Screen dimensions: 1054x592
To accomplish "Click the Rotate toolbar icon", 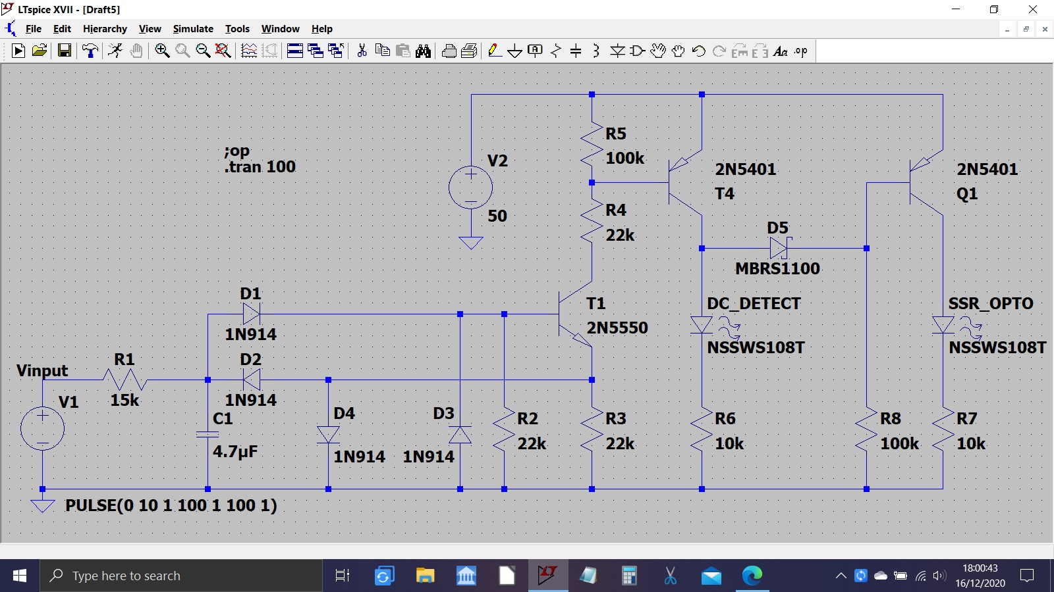I will click(x=740, y=51).
